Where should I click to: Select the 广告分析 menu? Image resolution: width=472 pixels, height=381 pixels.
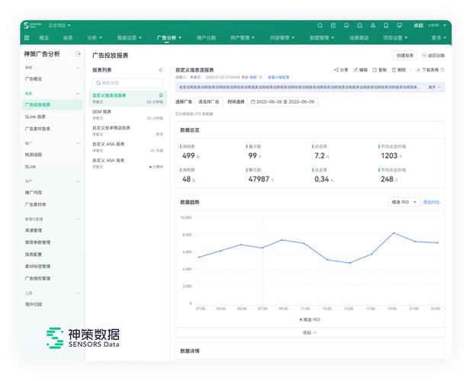169,38
